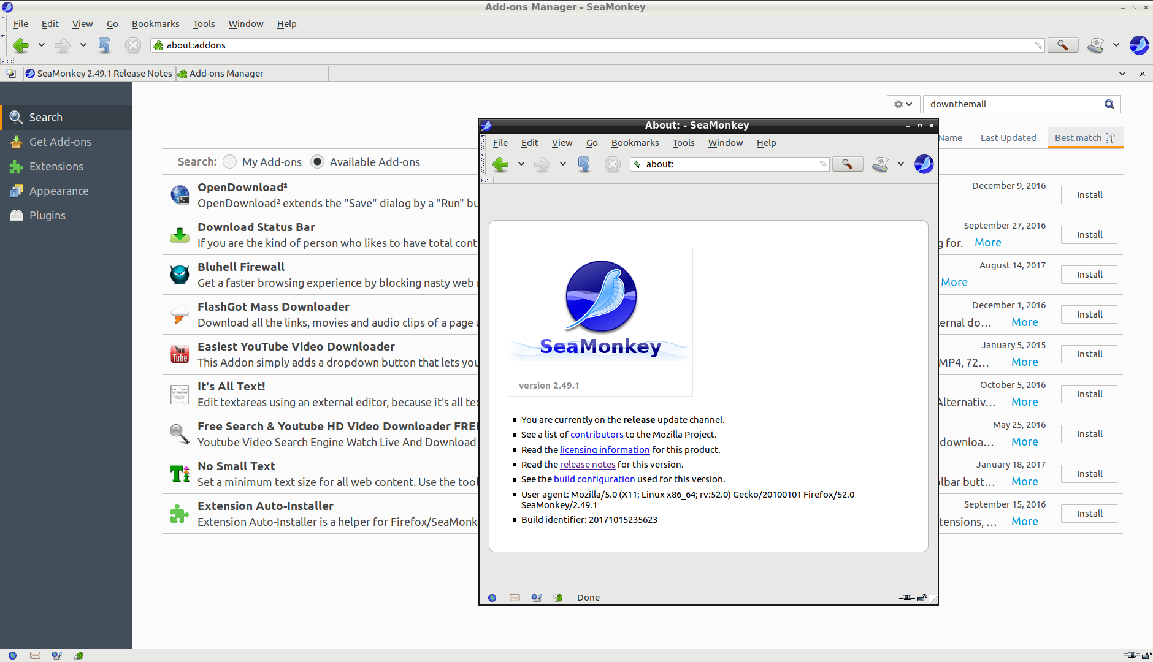Select Plugins category in sidebar
The width and height of the screenshot is (1153, 662).
point(66,216)
